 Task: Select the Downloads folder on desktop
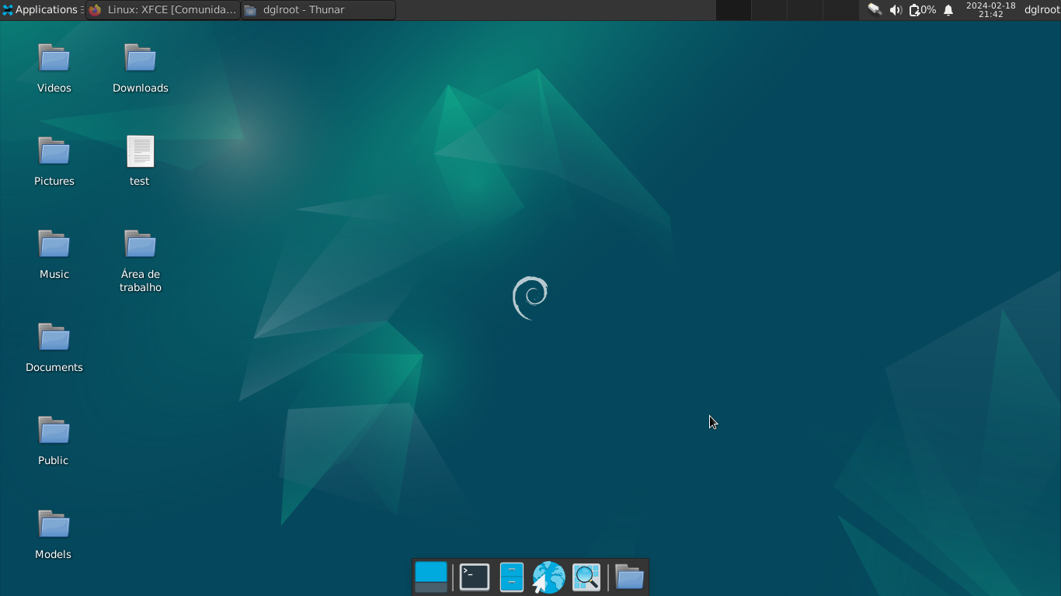click(141, 68)
